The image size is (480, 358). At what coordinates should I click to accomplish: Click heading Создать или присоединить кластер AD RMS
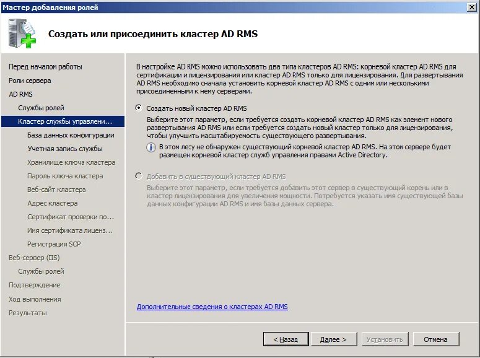pos(153,33)
